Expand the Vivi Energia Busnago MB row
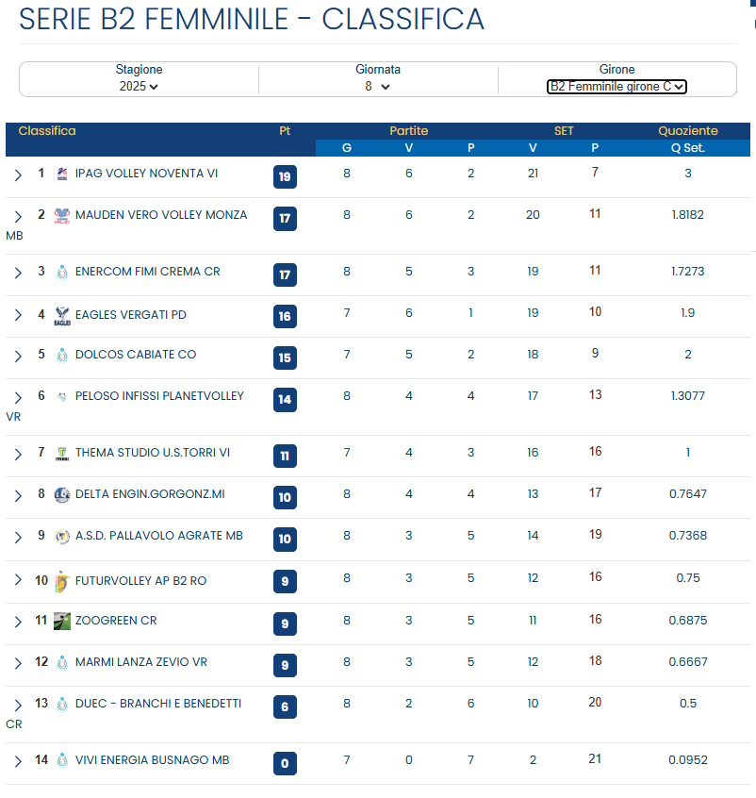Image resolution: width=756 pixels, height=798 pixels. pyautogui.click(x=18, y=761)
